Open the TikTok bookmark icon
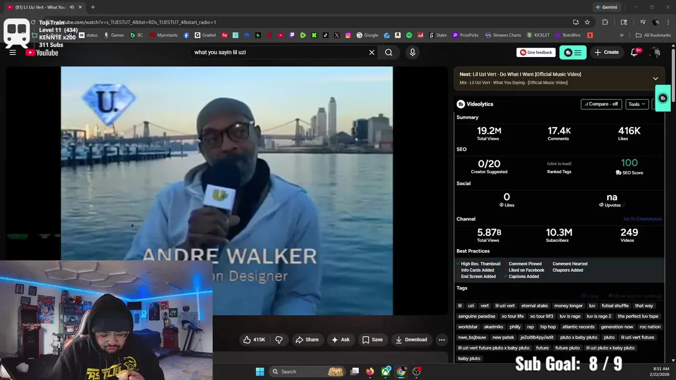This screenshot has height=380, width=676. pos(325,35)
